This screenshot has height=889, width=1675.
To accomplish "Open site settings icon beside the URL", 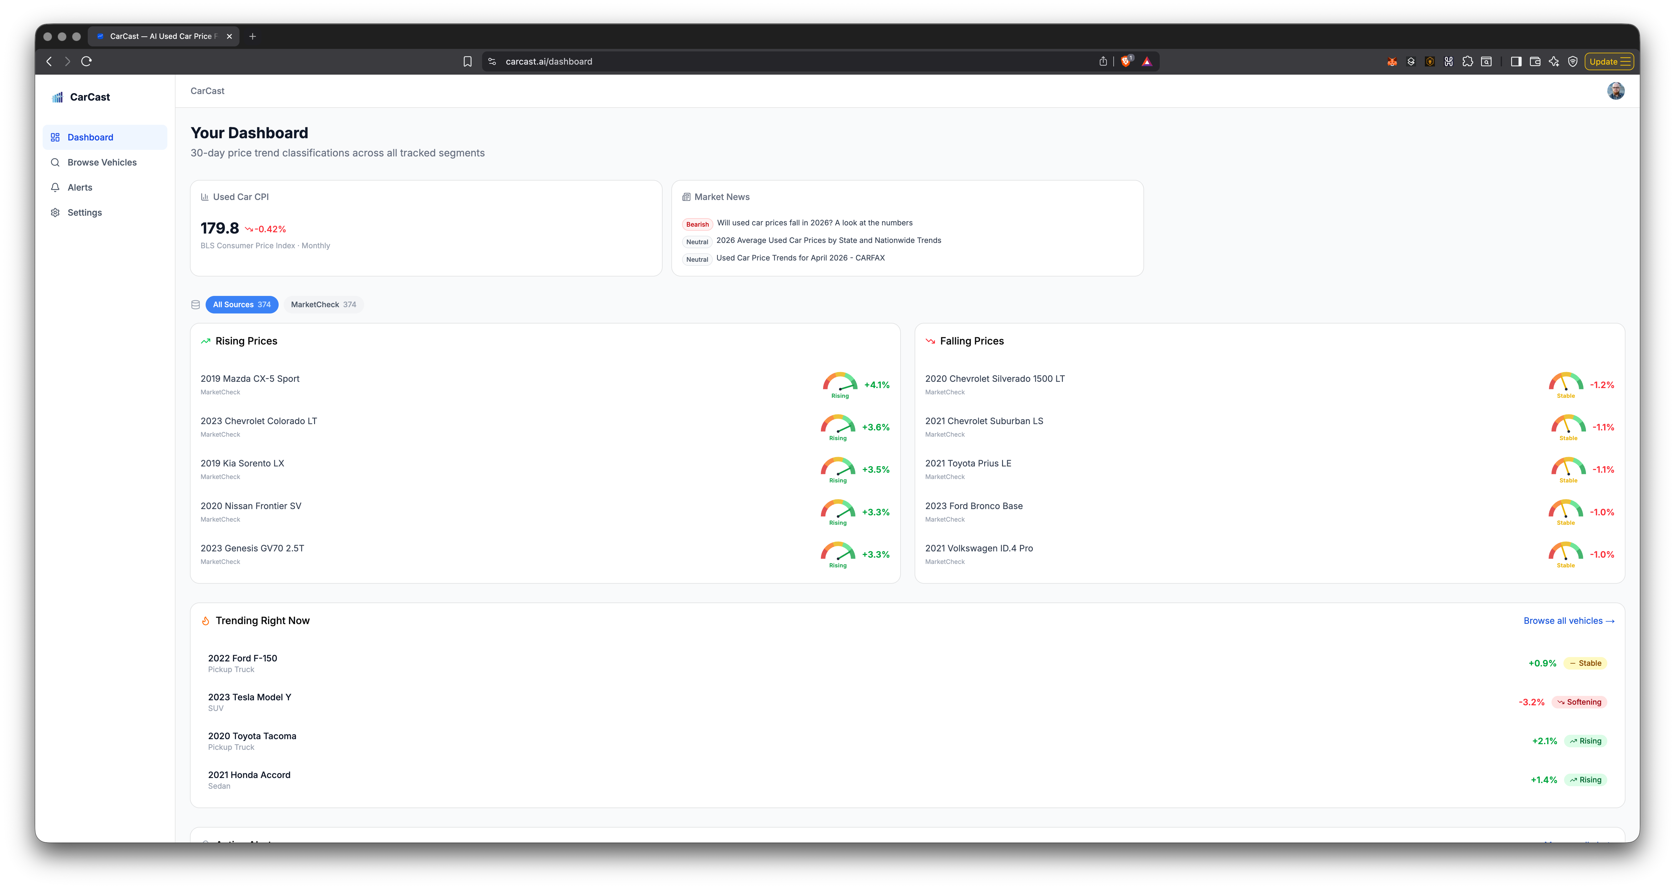I will point(492,61).
